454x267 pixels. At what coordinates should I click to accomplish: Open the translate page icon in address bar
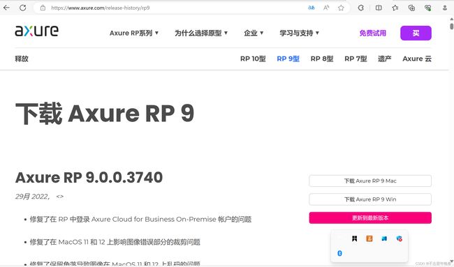pyautogui.click(x=312, y=8)
